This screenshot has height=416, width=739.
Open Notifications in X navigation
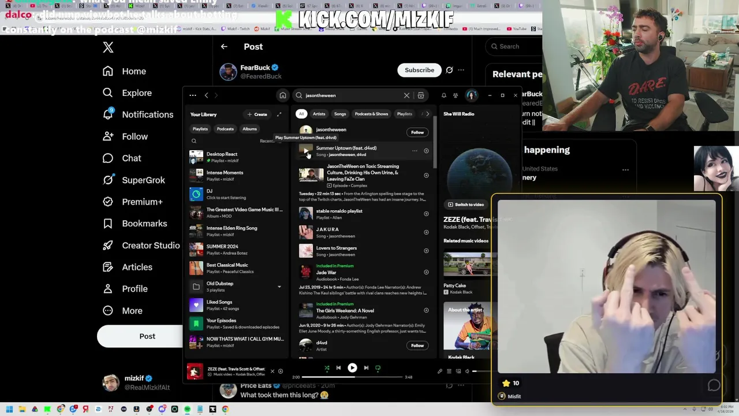138,114
